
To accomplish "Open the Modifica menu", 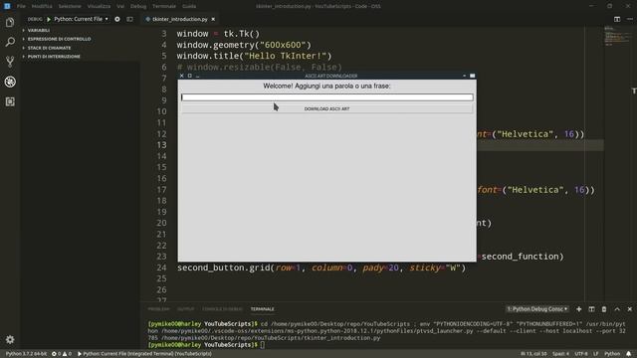I will pos(42,6).
